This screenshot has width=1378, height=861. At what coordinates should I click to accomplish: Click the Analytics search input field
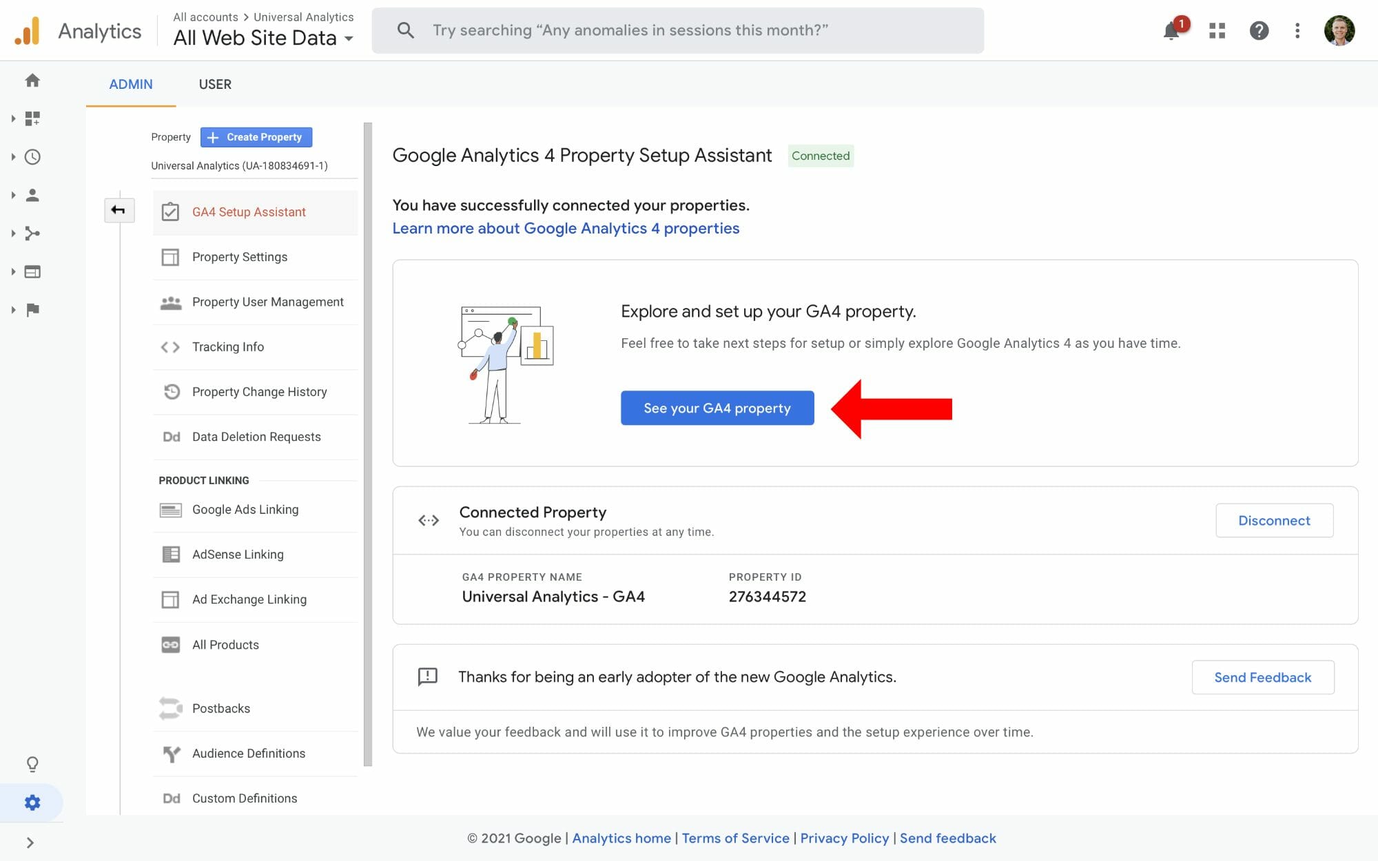tap(678, 30)
